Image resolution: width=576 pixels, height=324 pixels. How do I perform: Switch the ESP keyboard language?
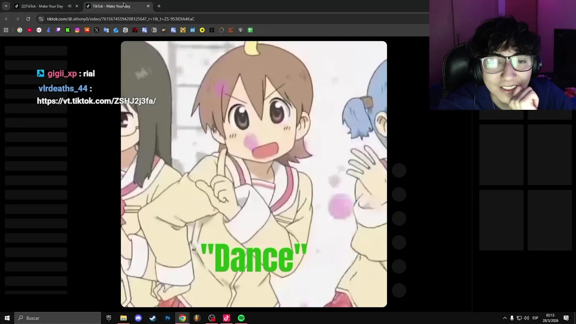(535, 318)
